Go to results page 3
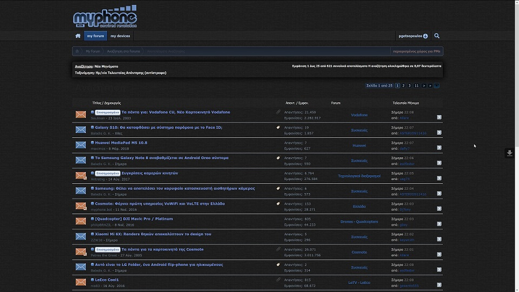Screen dimensions: 519x292 click(409, 86)
